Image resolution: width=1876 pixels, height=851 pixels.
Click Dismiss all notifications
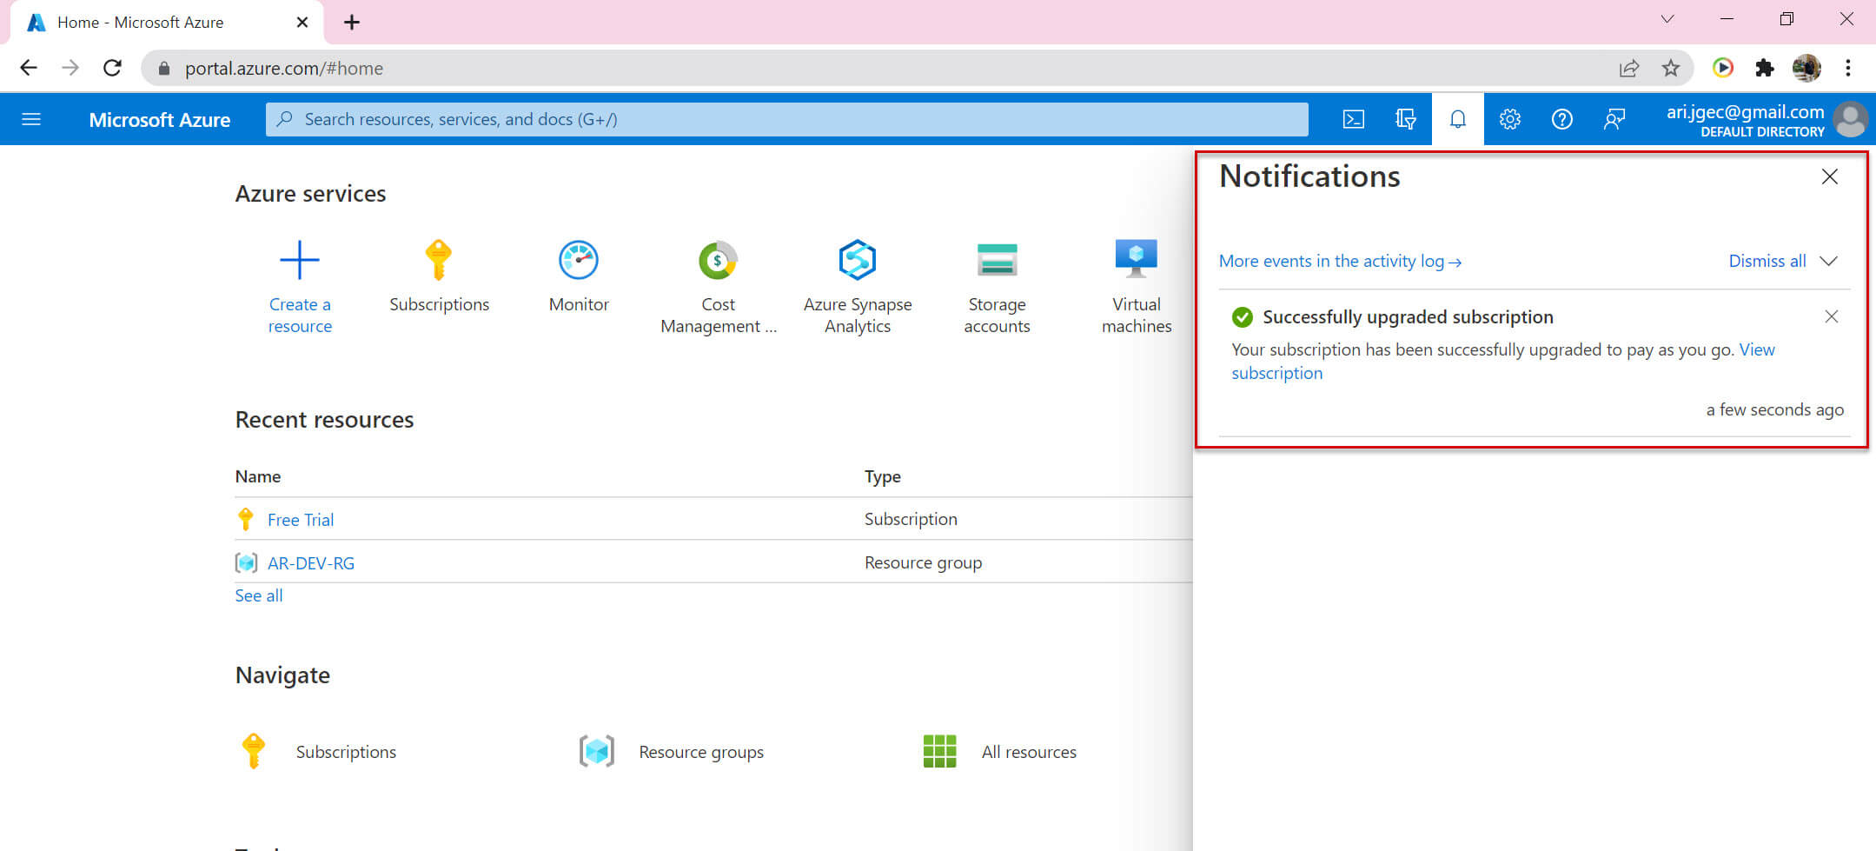tap(1767, 261)
